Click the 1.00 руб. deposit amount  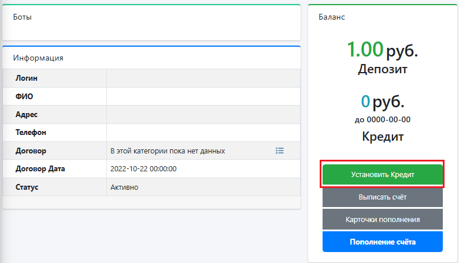[382, 50]
